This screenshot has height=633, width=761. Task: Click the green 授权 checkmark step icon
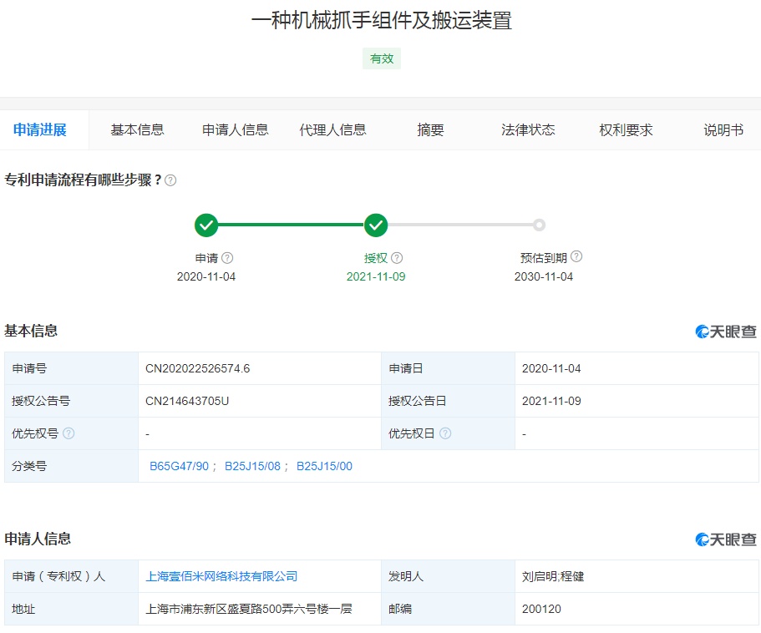click(x=376, y=225)
